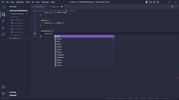Open the View menu
Image resolution: width=179 pixels, height=100 pixels.
point(28,2)
